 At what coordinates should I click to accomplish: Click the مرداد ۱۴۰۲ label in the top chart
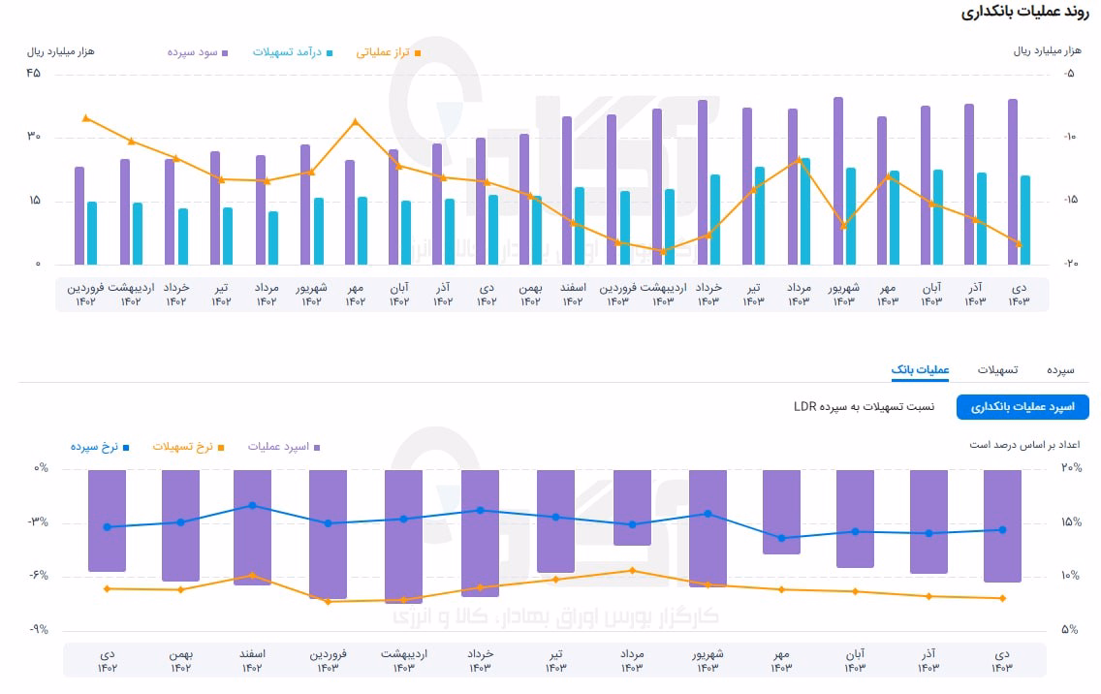pyautogui.click(x=267, y=295)
